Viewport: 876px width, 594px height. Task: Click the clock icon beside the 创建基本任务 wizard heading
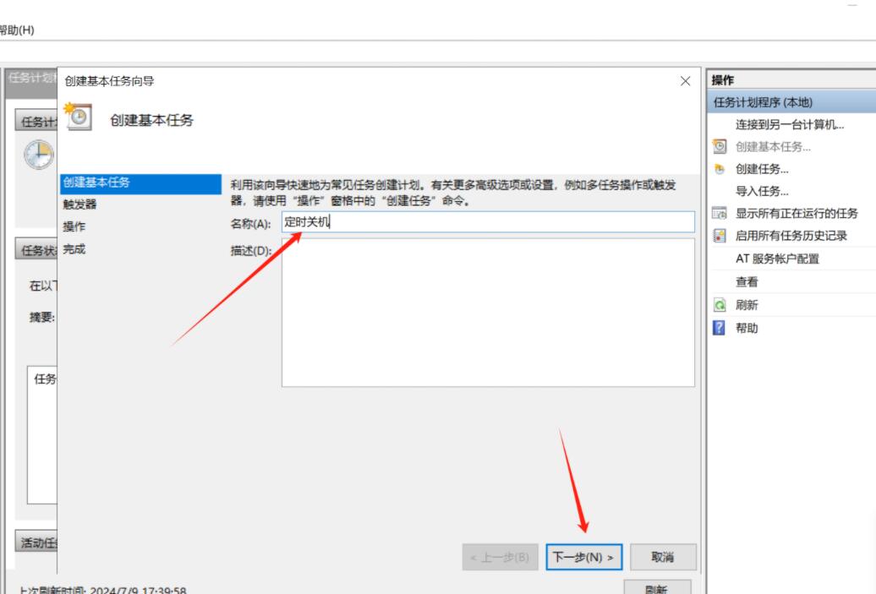(x=77, y=117)
